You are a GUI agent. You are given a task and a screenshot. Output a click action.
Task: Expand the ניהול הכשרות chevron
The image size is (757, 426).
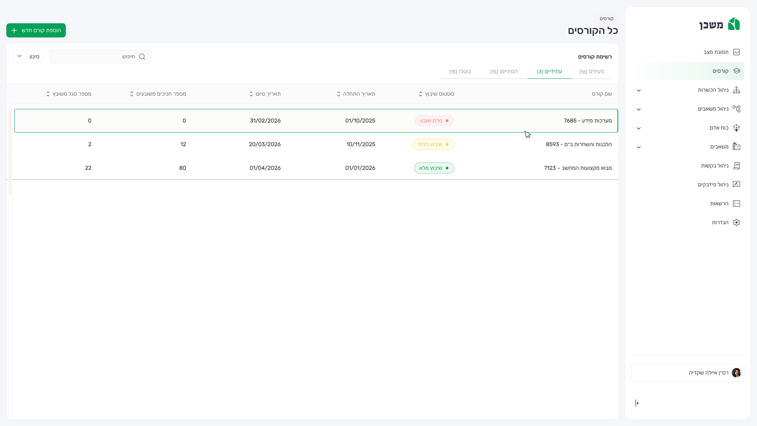tap(639, 90)
